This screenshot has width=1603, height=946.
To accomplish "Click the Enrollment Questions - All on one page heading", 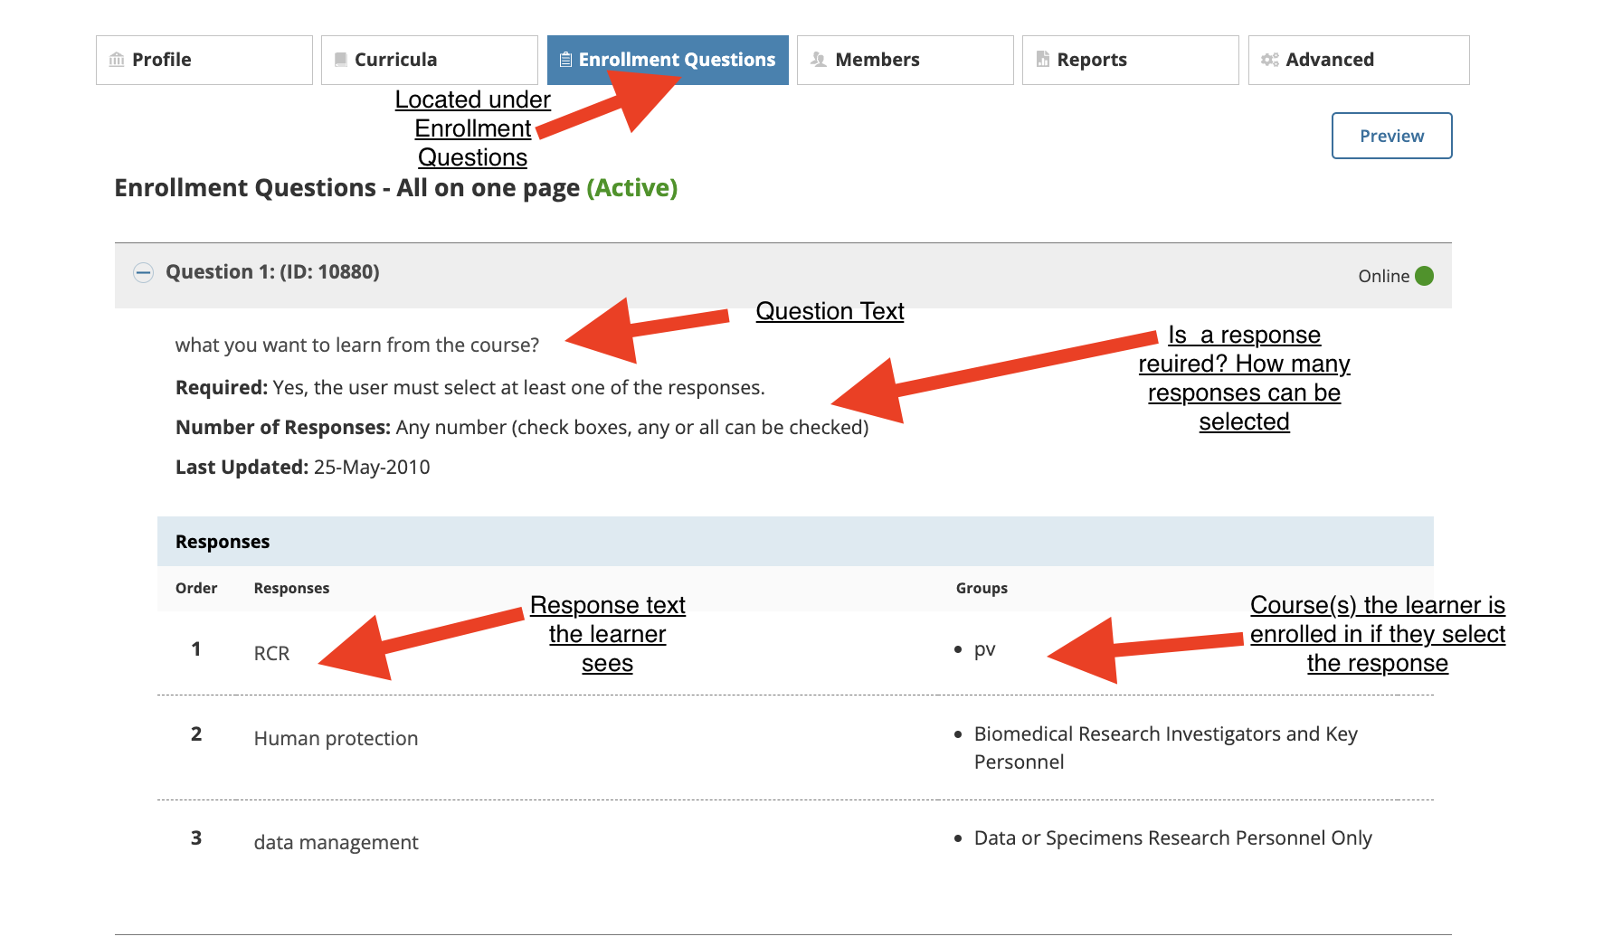I will (395, 188).
